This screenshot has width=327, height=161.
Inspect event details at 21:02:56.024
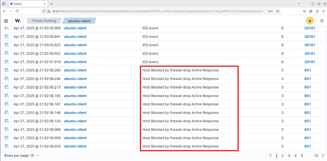[x=7, y=146]
